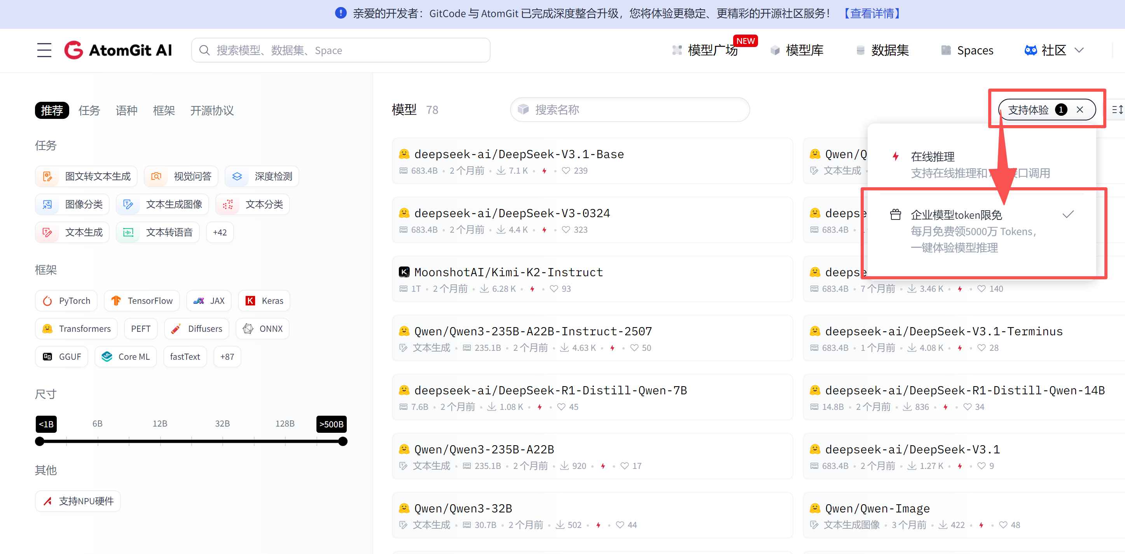Switch to the 语种 tab
The height and width of the screenshot is (554, 1125).
[x=126, y=110]
